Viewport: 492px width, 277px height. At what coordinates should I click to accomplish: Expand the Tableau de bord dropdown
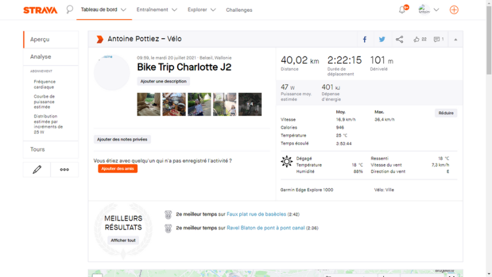pos(103,10)
